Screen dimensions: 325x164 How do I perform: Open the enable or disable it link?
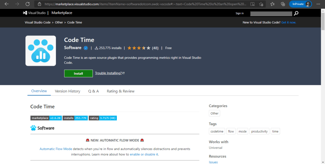click(x=144, y=154)
